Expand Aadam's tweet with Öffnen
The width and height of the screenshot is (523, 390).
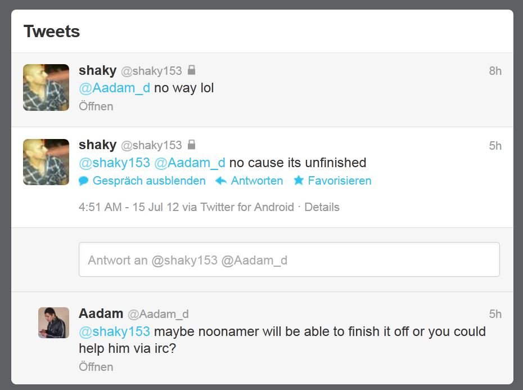(x=96, y=366)
